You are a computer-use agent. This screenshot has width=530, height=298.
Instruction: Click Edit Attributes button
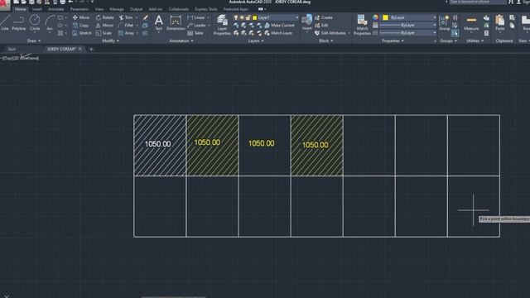(330, 33)
